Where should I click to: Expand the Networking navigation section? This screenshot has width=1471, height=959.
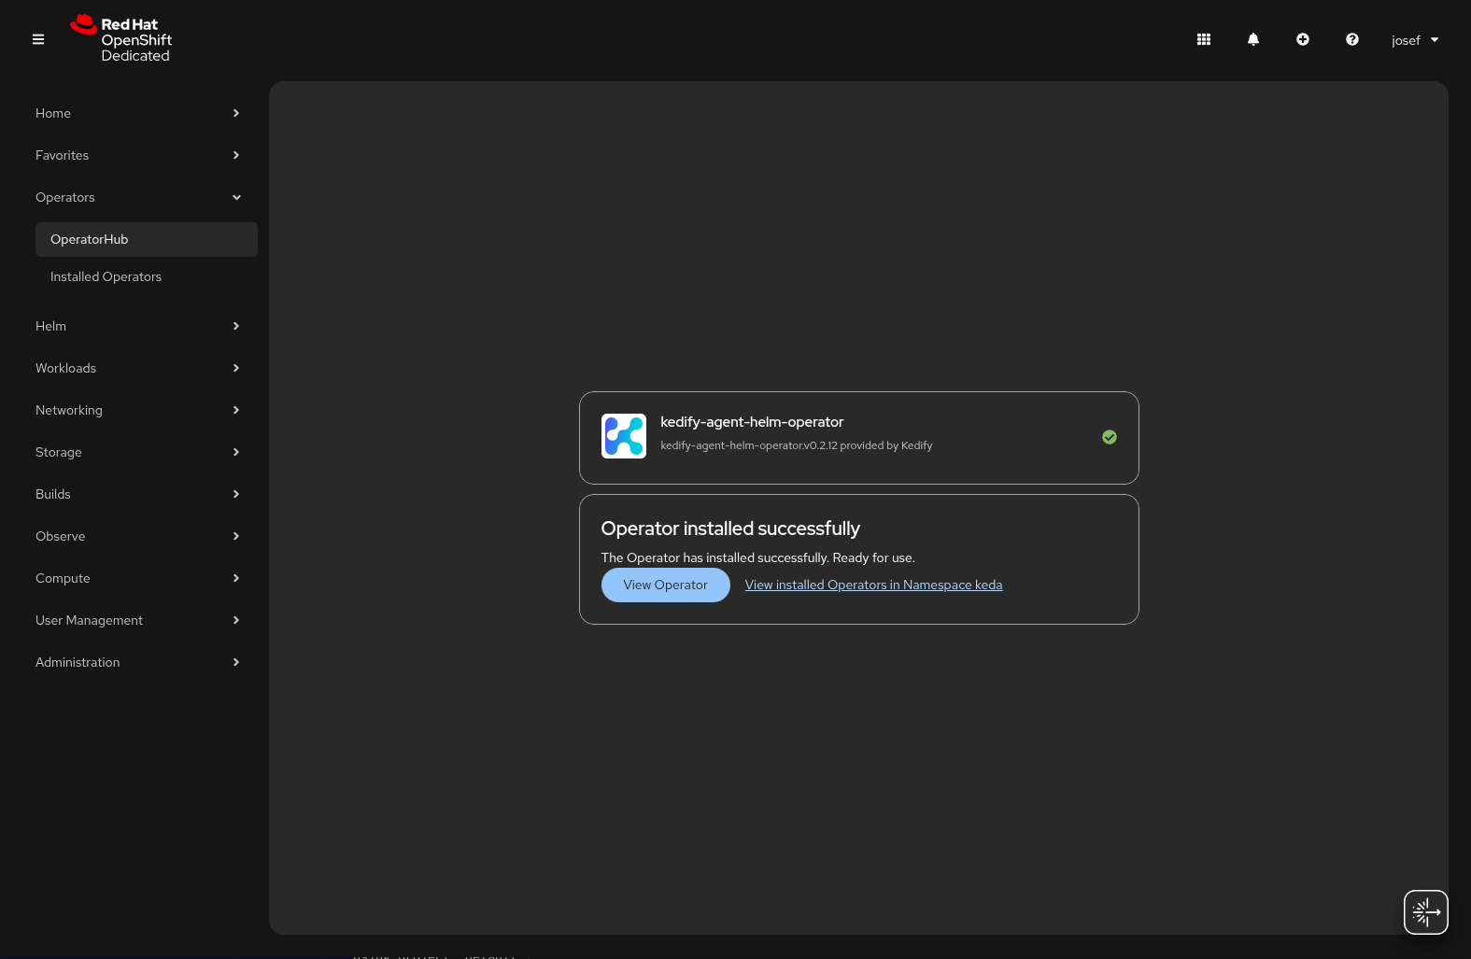137,410
